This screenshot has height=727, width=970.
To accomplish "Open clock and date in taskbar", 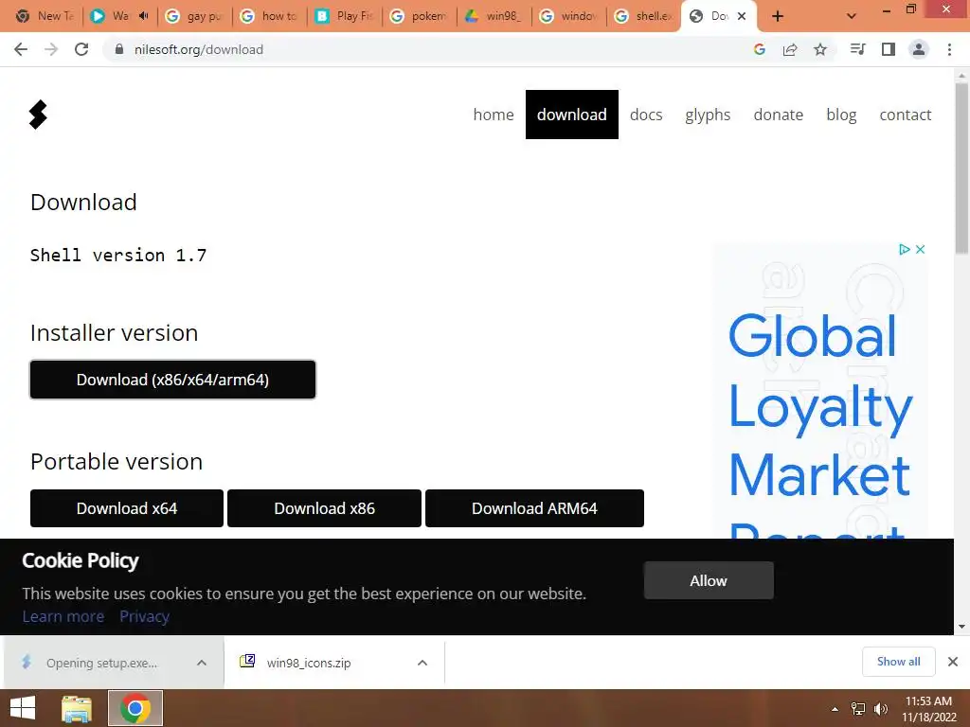I will tap(928, 709).
